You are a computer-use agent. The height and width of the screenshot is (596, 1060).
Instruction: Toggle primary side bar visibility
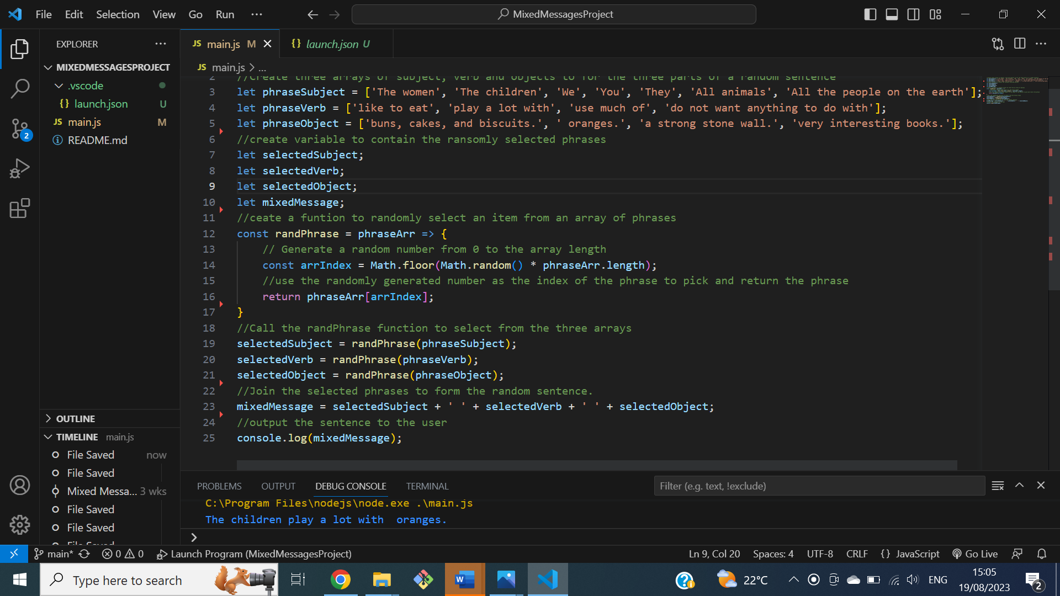pos(870,14)
